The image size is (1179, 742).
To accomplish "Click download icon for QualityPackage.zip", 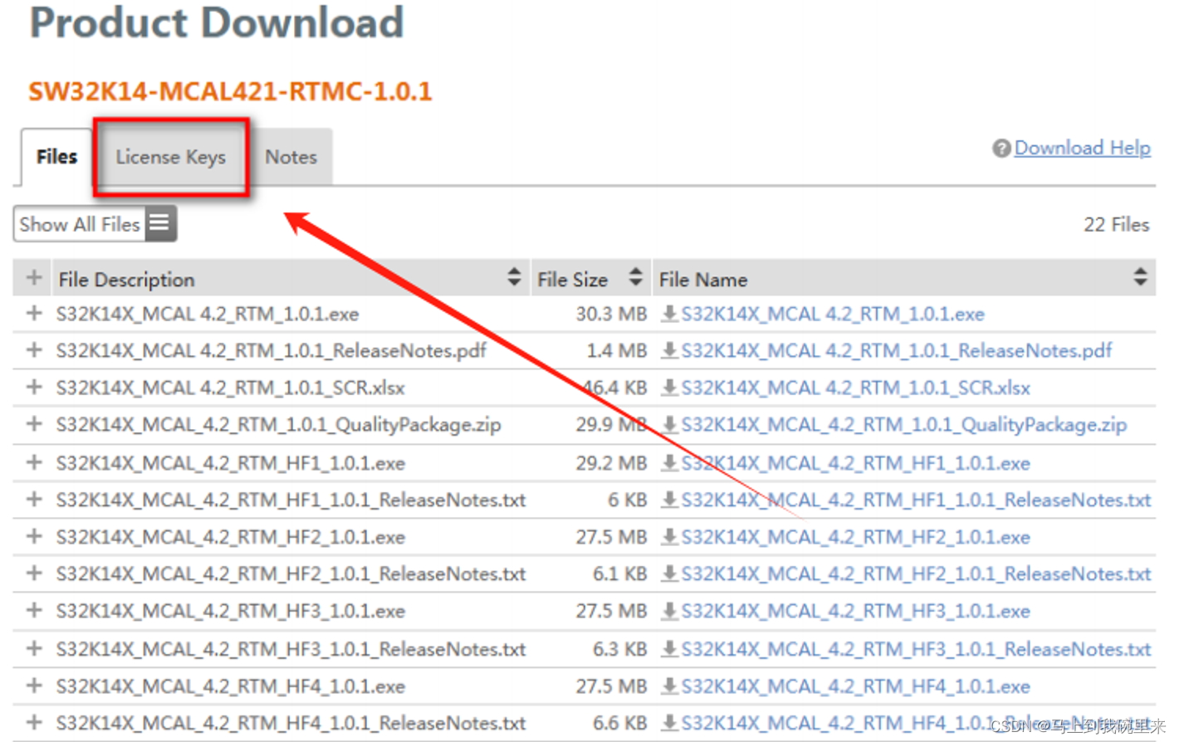I will [669, 424].
